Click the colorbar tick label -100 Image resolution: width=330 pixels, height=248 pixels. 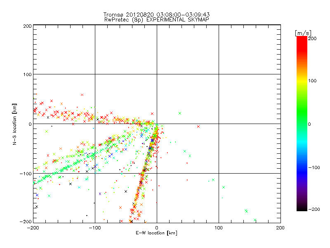[x=314, y=167]
